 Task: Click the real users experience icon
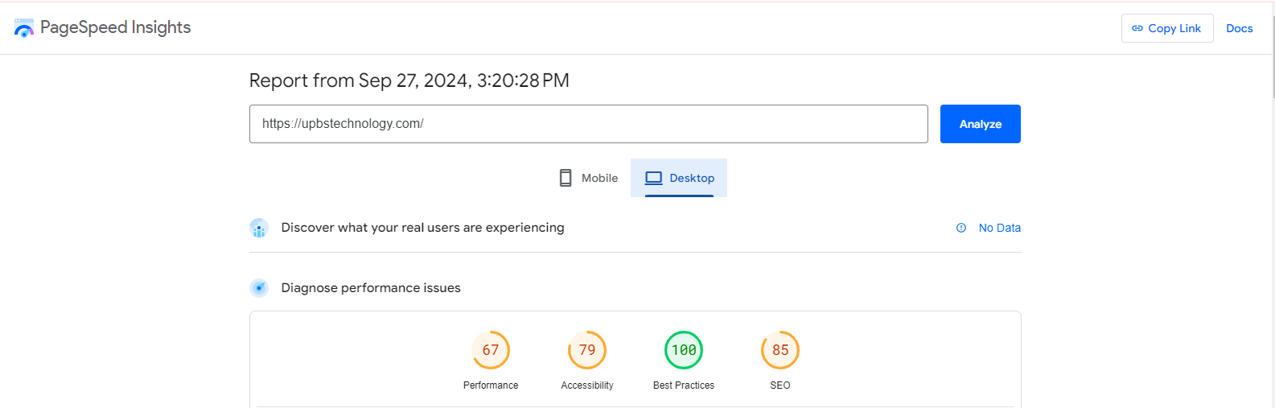259,228
